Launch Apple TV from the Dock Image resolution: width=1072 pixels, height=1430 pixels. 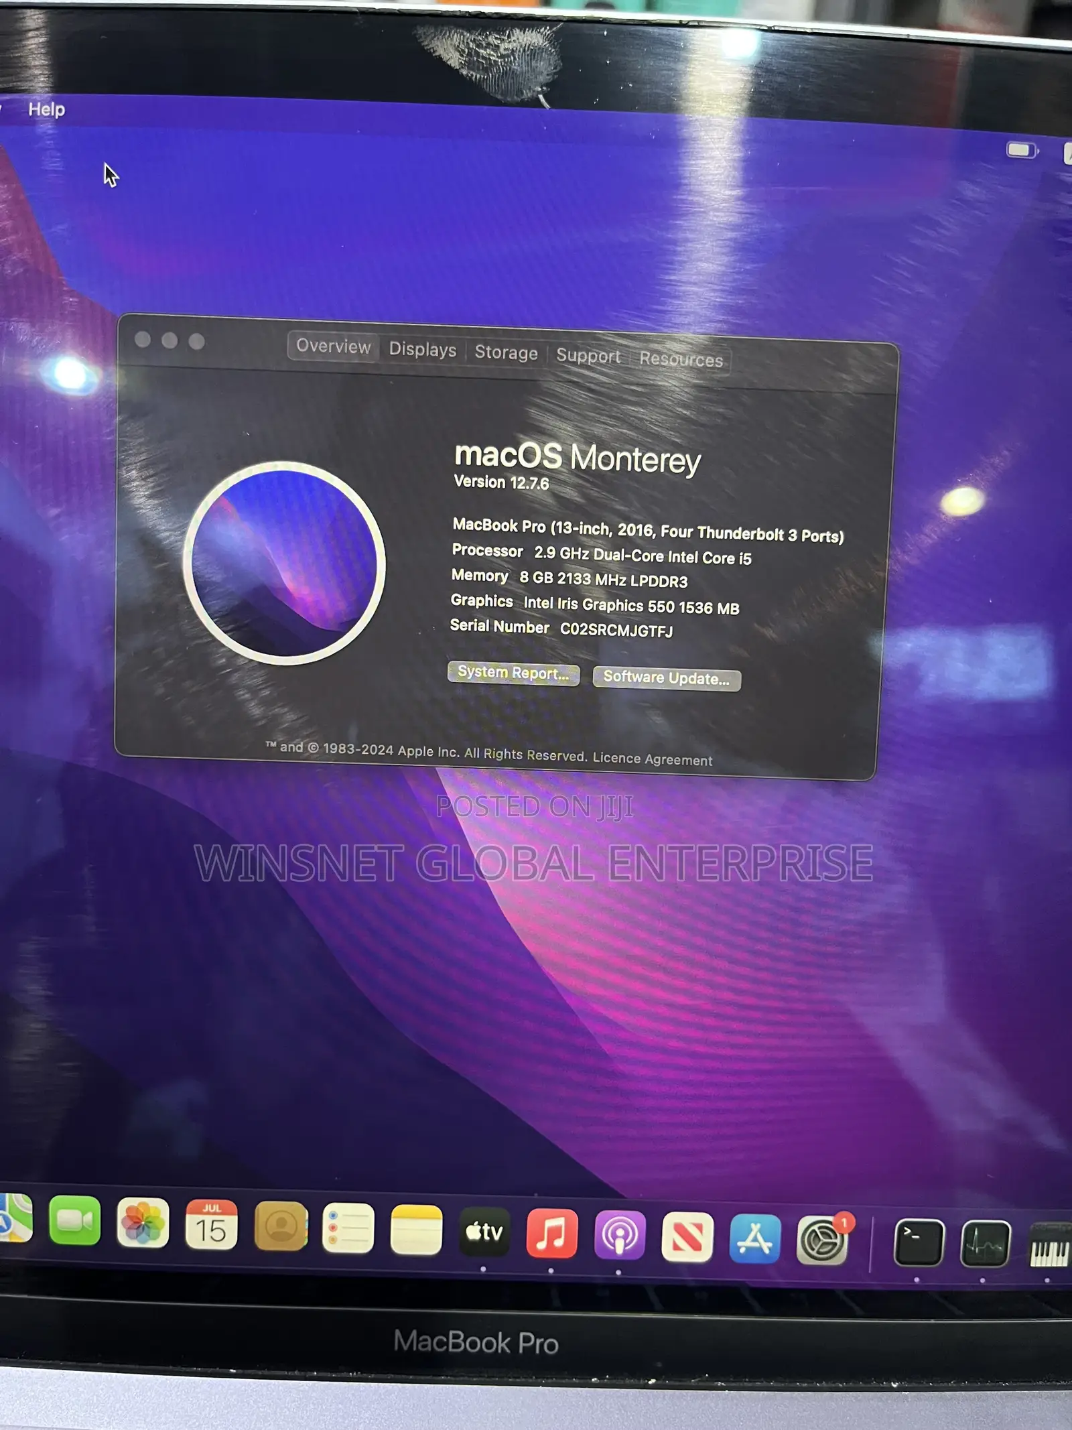[484, 1232]
